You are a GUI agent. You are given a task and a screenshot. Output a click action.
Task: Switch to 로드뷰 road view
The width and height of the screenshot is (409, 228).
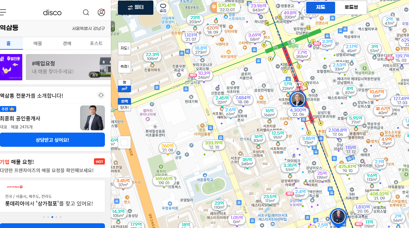(x=351, y=7)
